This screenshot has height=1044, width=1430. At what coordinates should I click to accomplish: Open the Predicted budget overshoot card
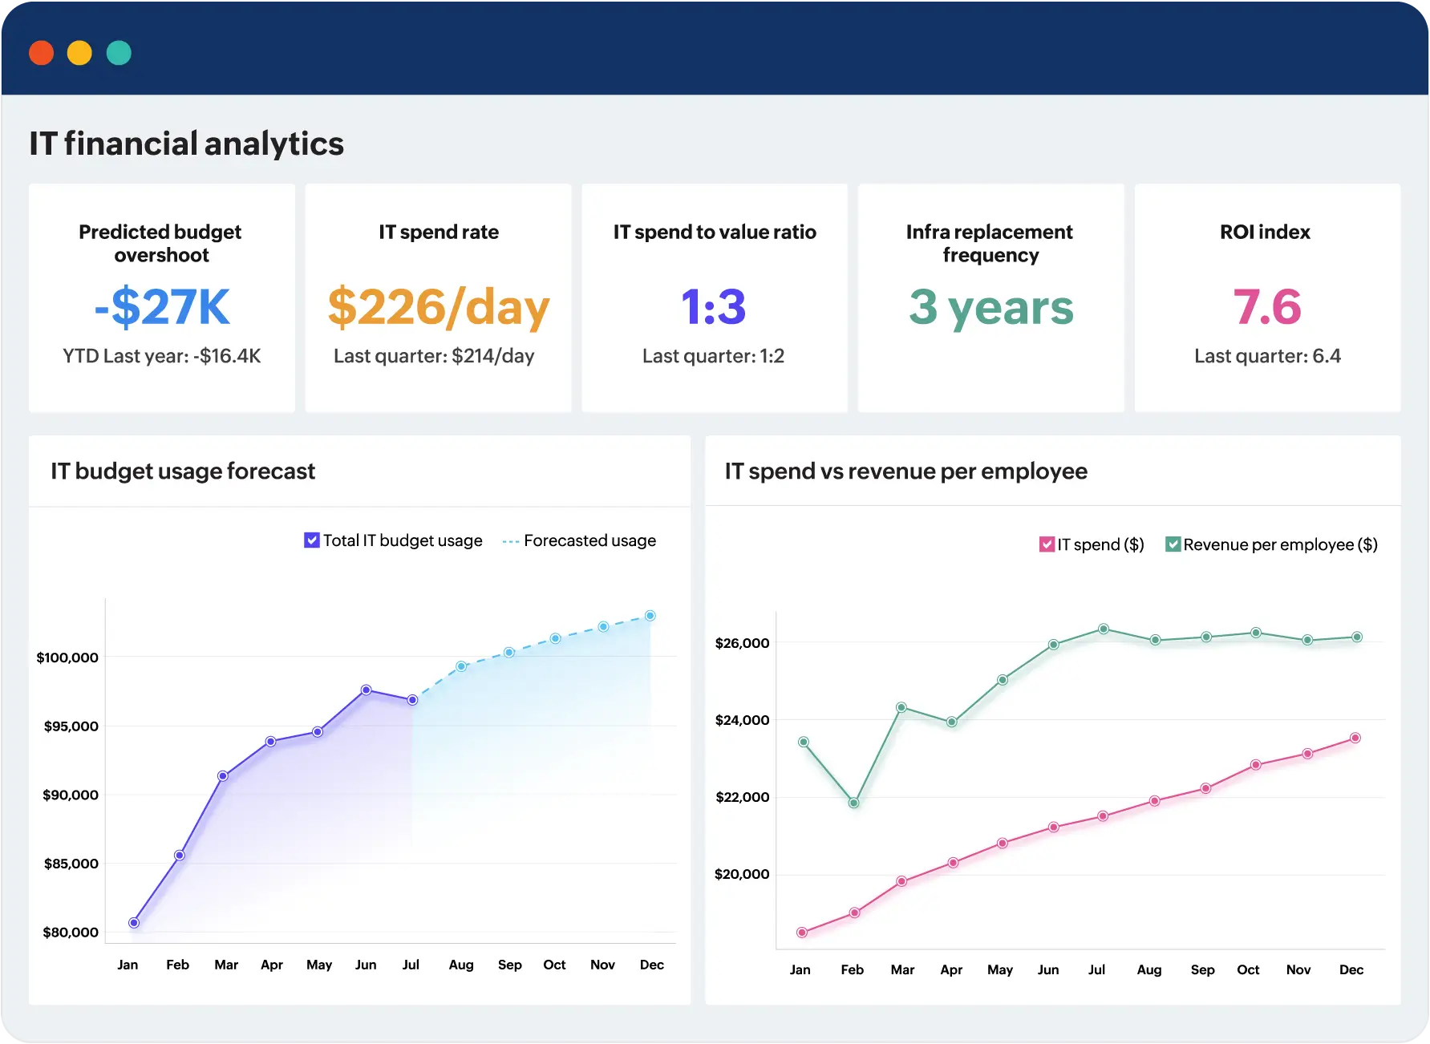[162, 298]
